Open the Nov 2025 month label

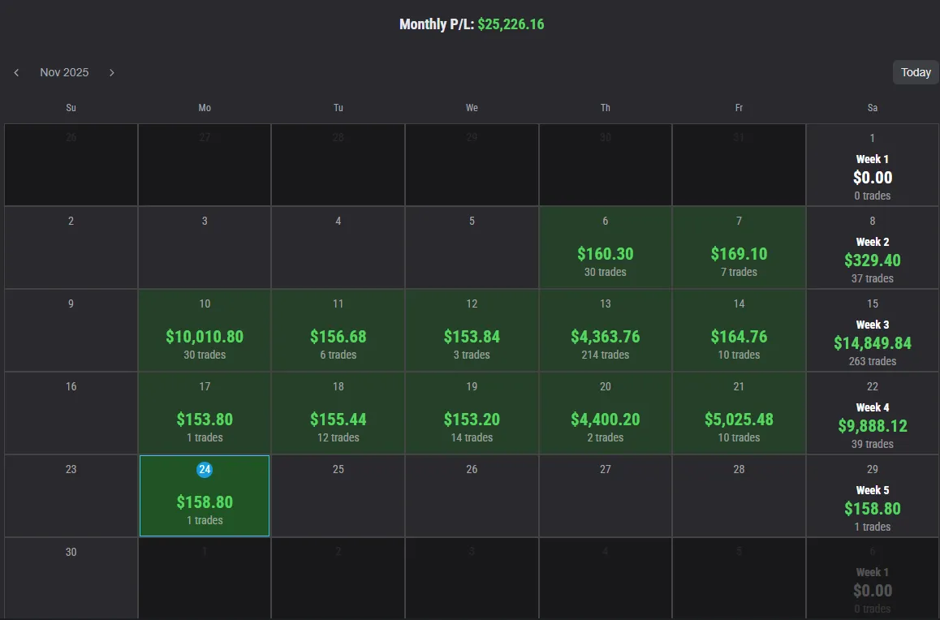pos(64,72)
